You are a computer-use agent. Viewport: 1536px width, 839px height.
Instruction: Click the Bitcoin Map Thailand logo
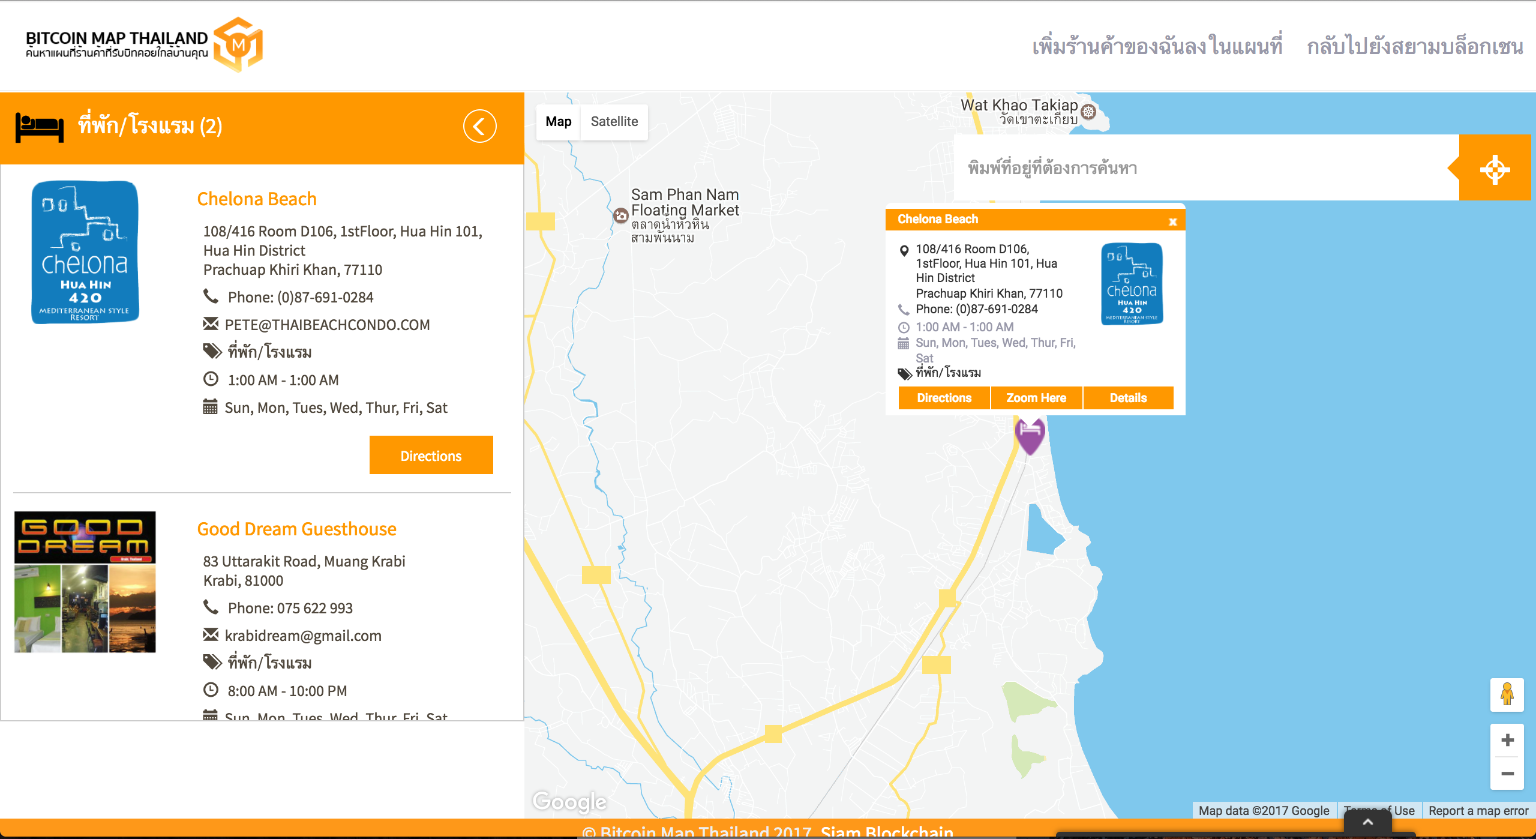144,44
